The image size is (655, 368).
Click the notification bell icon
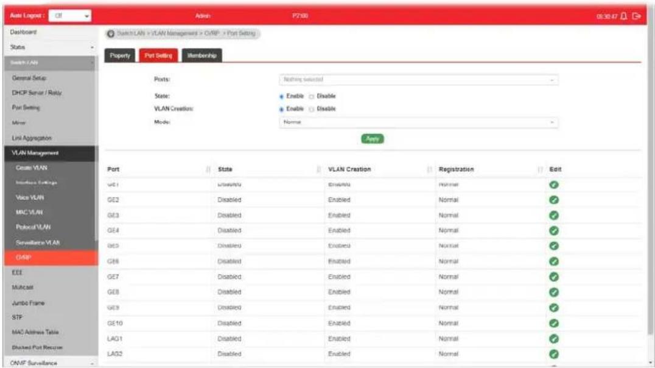pos(624,16)
